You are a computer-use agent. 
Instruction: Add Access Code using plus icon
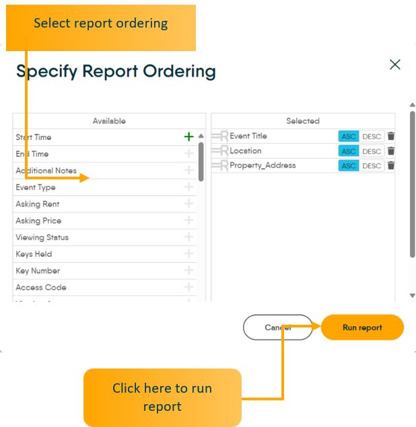188,287
